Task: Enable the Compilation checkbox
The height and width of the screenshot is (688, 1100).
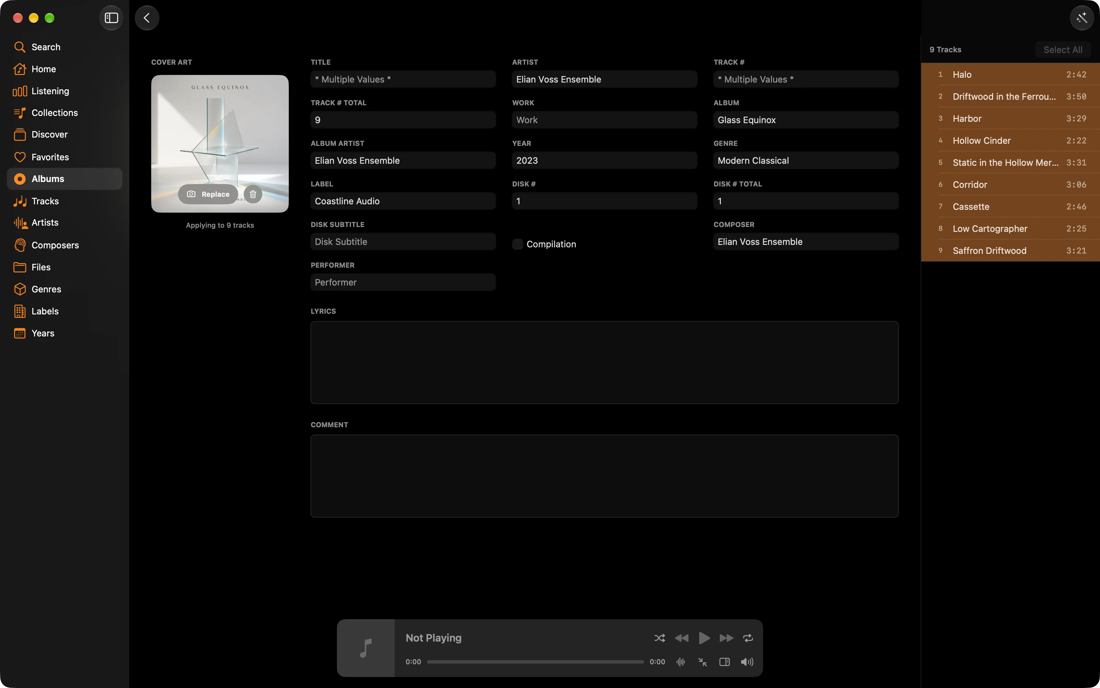Action: click(x=517, y=244)
